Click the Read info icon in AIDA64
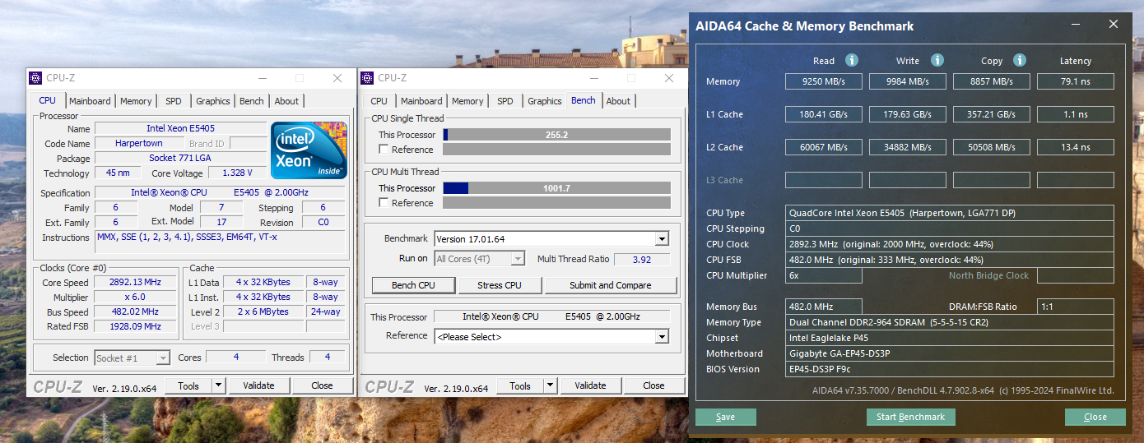The width and height of the screenshot is (1144, 443). click(852, 60)
